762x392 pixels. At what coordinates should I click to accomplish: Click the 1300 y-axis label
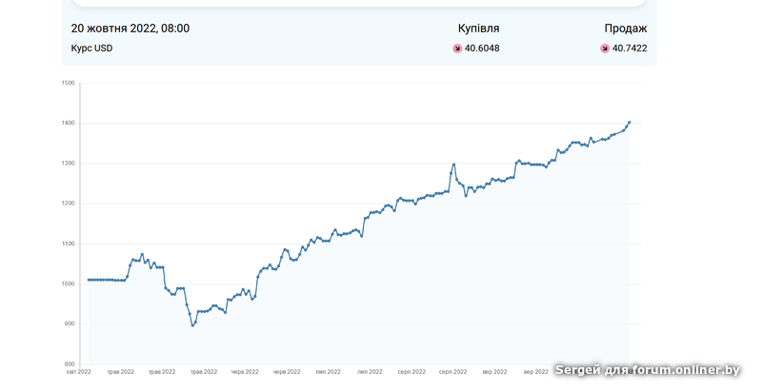pos(68,164)
